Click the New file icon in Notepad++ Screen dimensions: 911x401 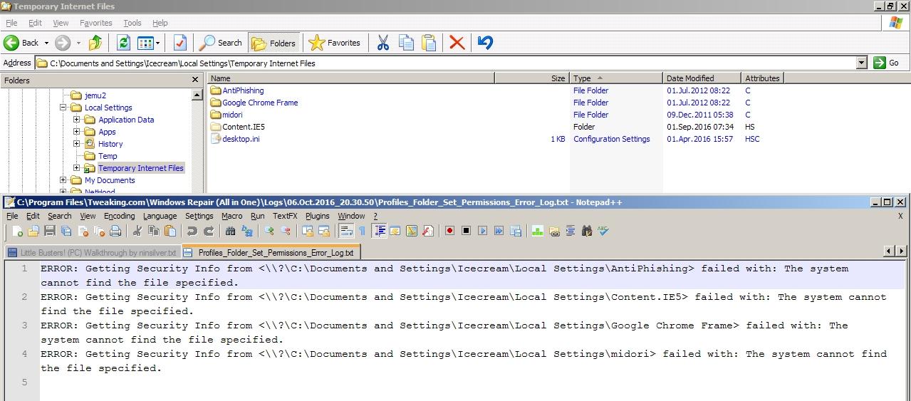click(x=17, y=231)
